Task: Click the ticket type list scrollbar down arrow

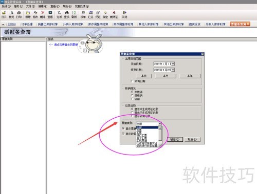Action: 160,145
